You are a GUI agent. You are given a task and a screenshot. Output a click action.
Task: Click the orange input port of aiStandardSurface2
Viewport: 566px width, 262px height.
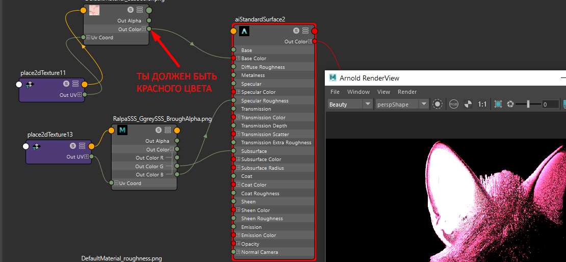[x=234, y=31]
